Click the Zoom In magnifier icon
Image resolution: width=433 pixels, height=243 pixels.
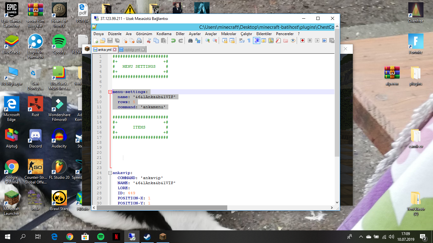[x=207, y=40]
